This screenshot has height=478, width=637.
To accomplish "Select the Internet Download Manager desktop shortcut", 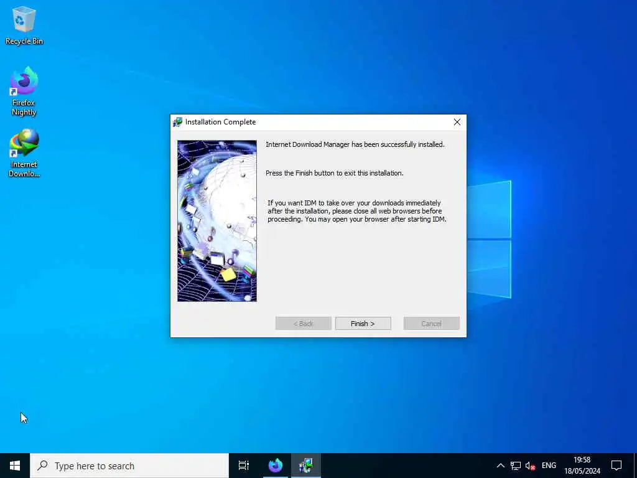I will (x=24, y=153).
